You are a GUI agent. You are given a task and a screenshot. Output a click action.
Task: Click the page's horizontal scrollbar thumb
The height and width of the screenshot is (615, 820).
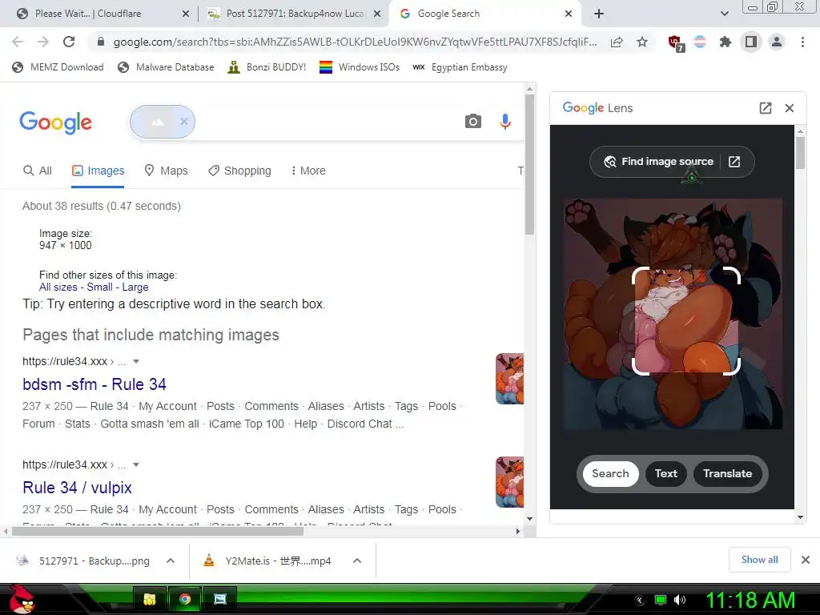pyautogui.click(x=158, y=532)
